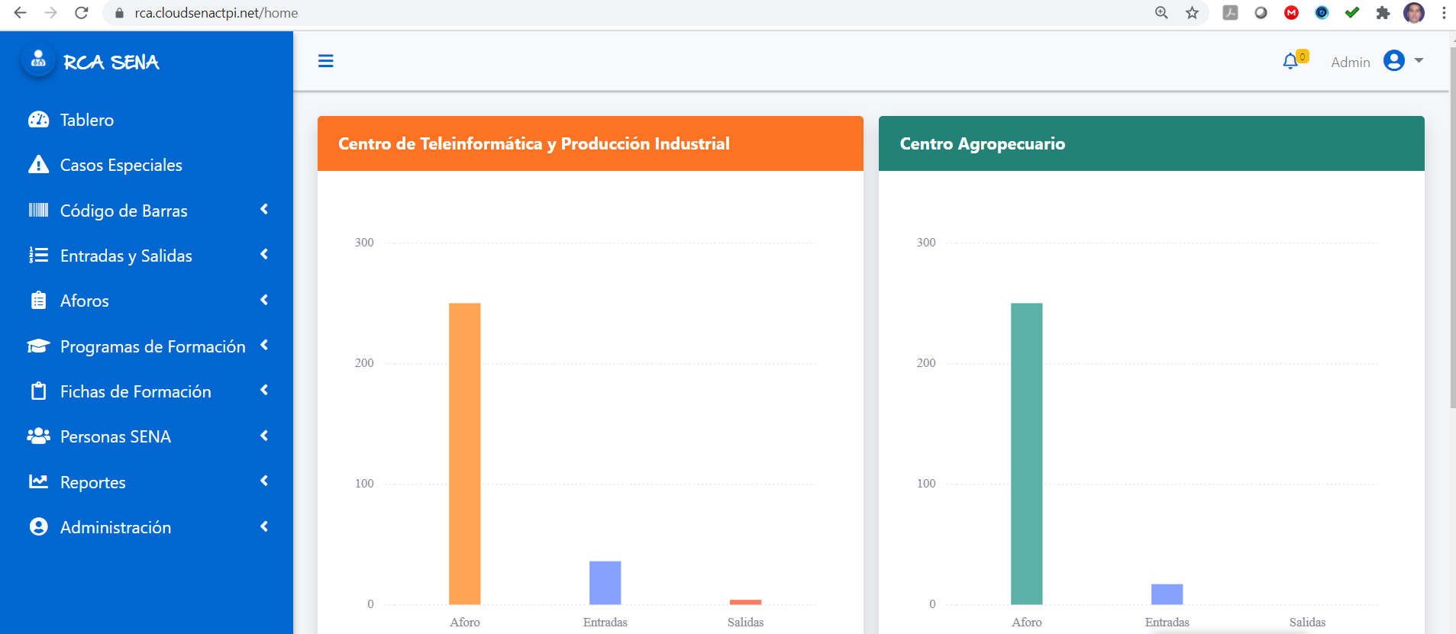The height and width of the screenshot is (634, 1456).
Task: Click the Aforos clipboard icon
Action: click(38, 301)
